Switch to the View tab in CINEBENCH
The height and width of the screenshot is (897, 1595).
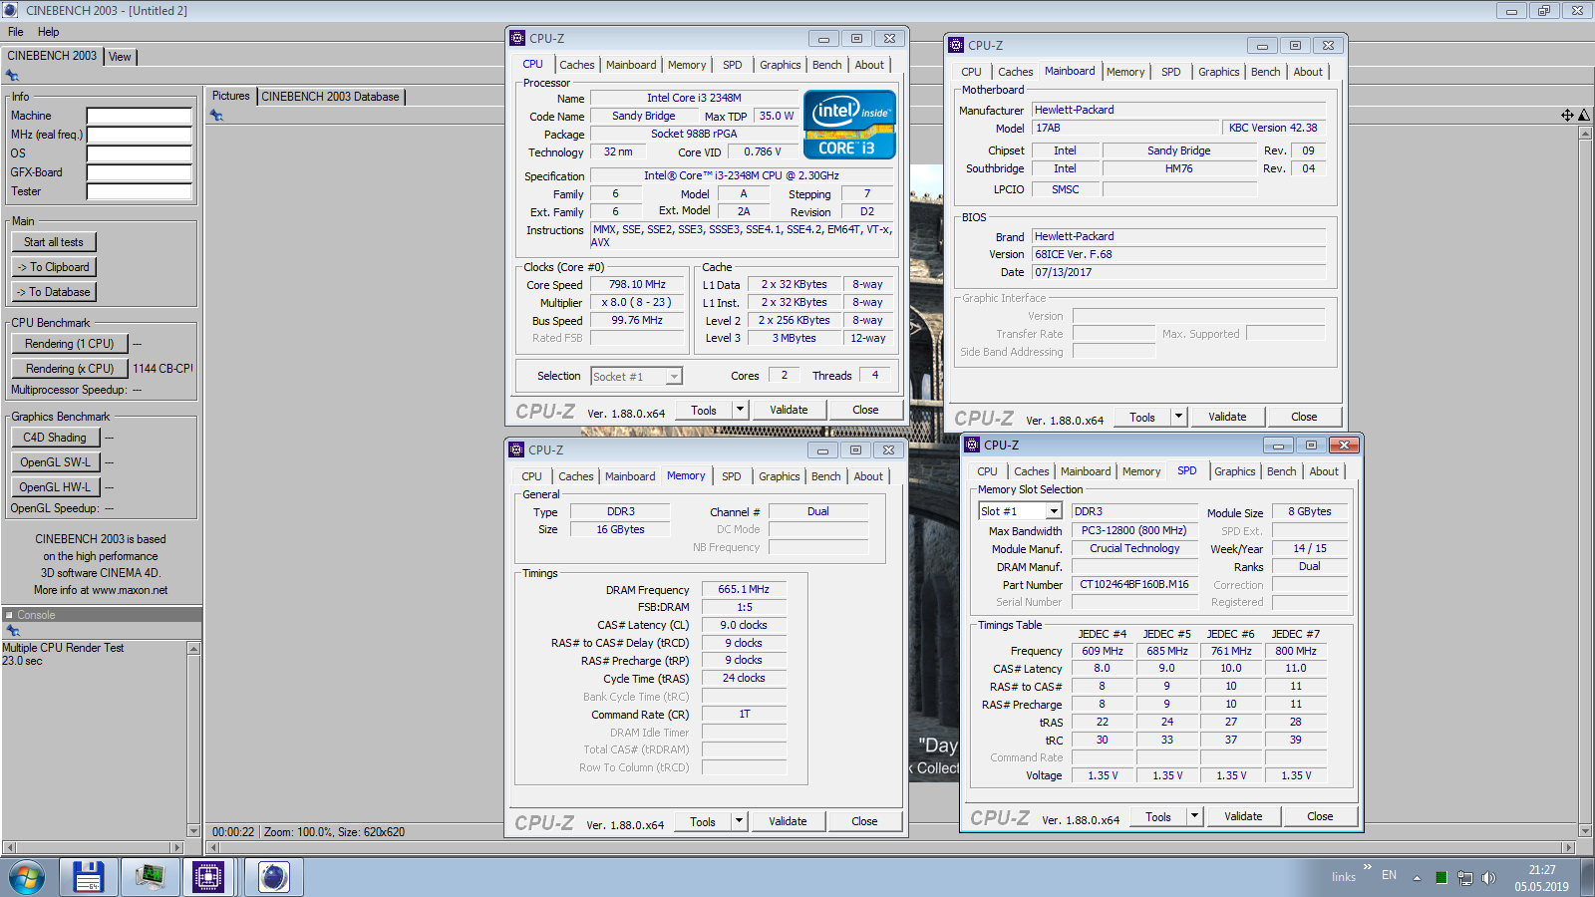point(120,57)
